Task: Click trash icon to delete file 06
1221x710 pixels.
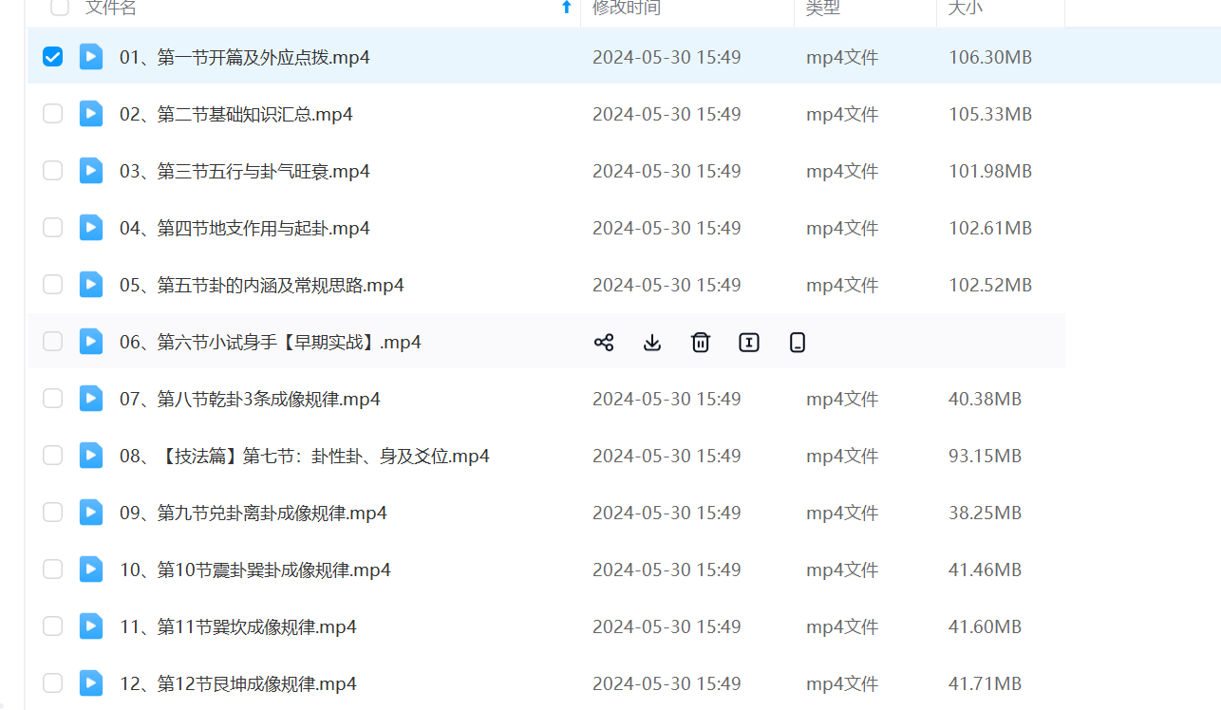Action: [701, 343]
